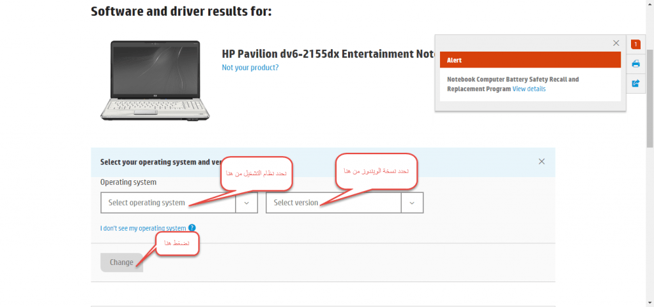This screenshot has height=307, width=654.
Task: Open the Select version dropdown
Action: tap(344, 203)
